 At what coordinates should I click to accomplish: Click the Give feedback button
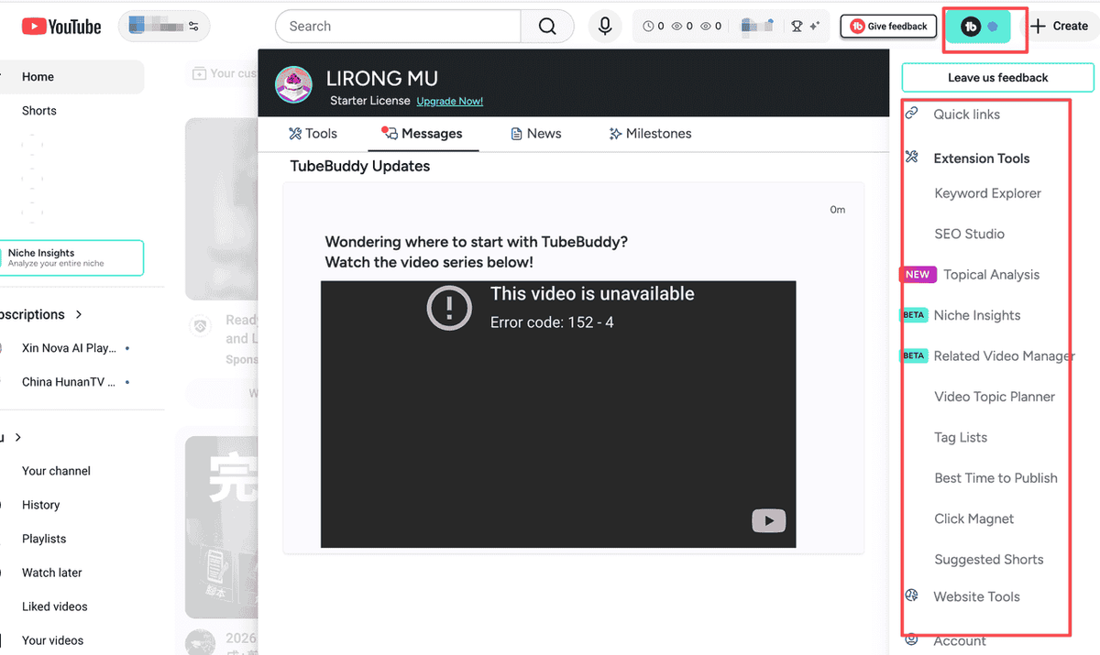pyautogui.click(x=888, y=27)
